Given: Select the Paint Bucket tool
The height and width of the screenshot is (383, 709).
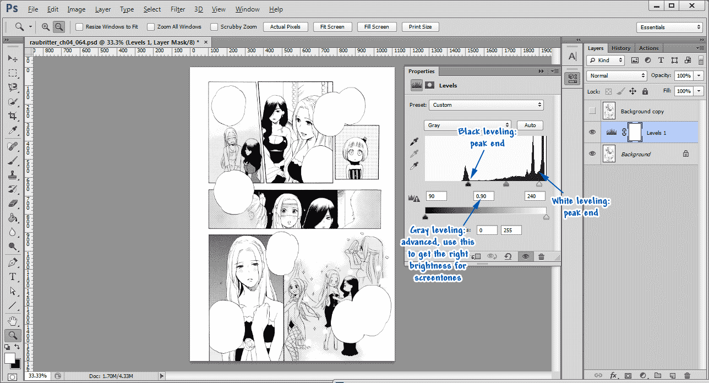Looking at the screenshot, I should 12,218.
